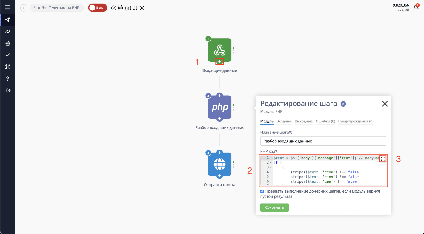Viewport: 424px width, 234px height.
Task: Toggle the Выкл switch to enable the scenario
Action: [x=97, y=7]
